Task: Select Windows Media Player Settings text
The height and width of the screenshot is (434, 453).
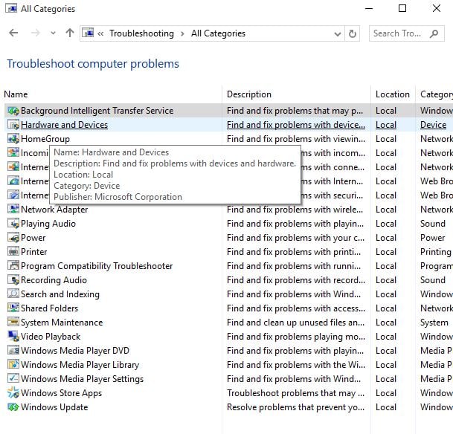Action: (82, 378)
